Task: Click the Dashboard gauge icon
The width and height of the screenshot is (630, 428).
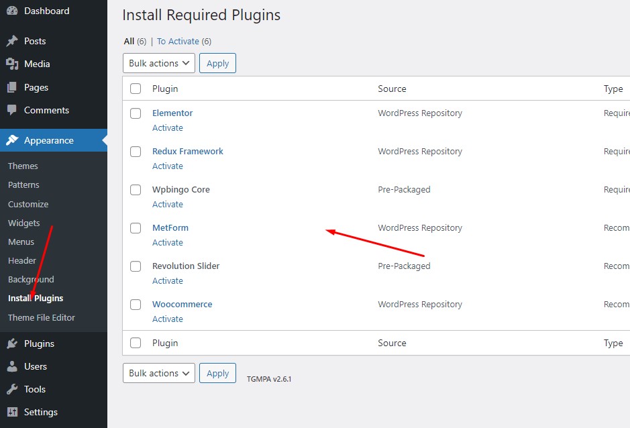Action: [x=12, y=11]
